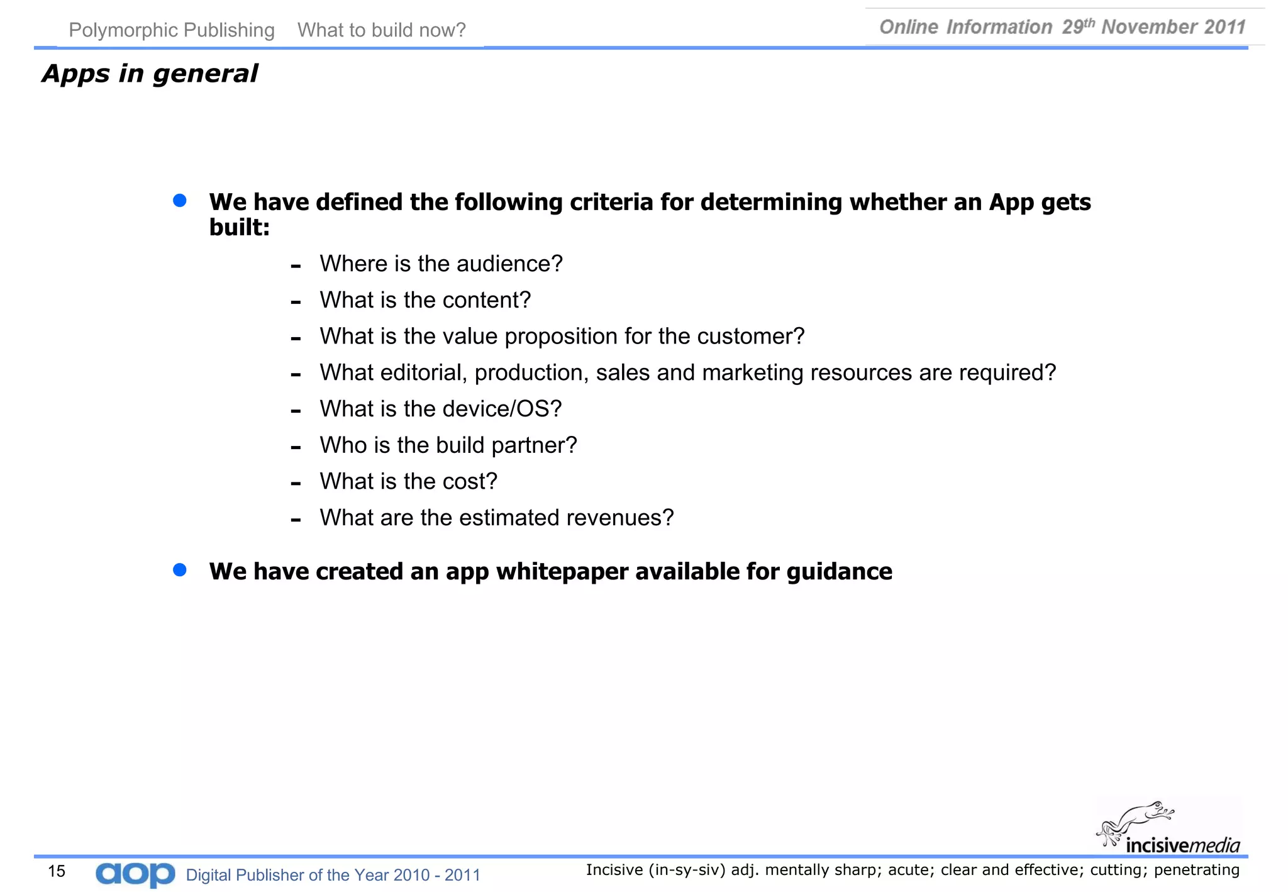Click the line 'What is the cost?'
Viewport: 1288px width, 892px height.
(408, 481)
